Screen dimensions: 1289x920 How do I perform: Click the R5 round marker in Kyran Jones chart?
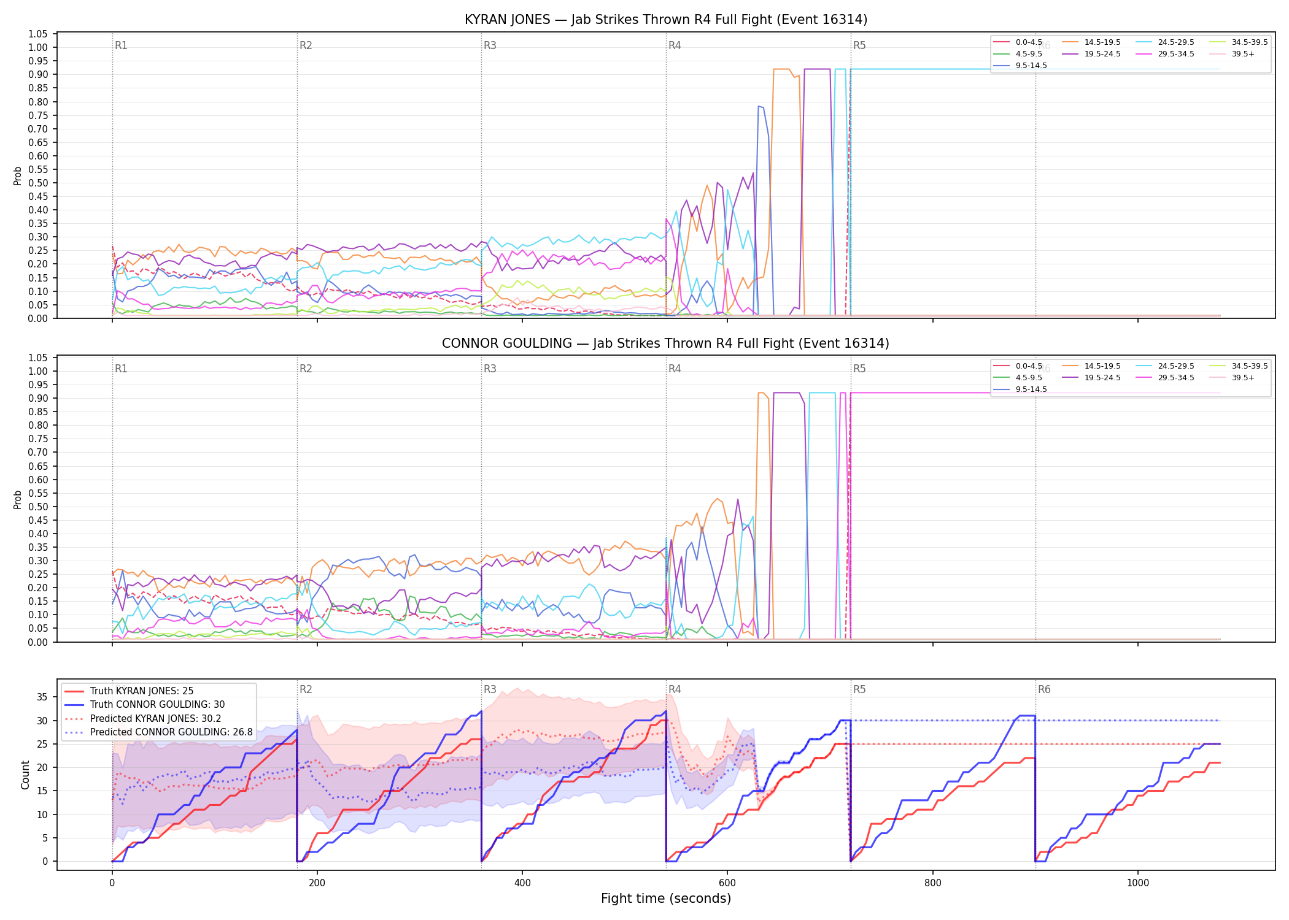point(859,45)
